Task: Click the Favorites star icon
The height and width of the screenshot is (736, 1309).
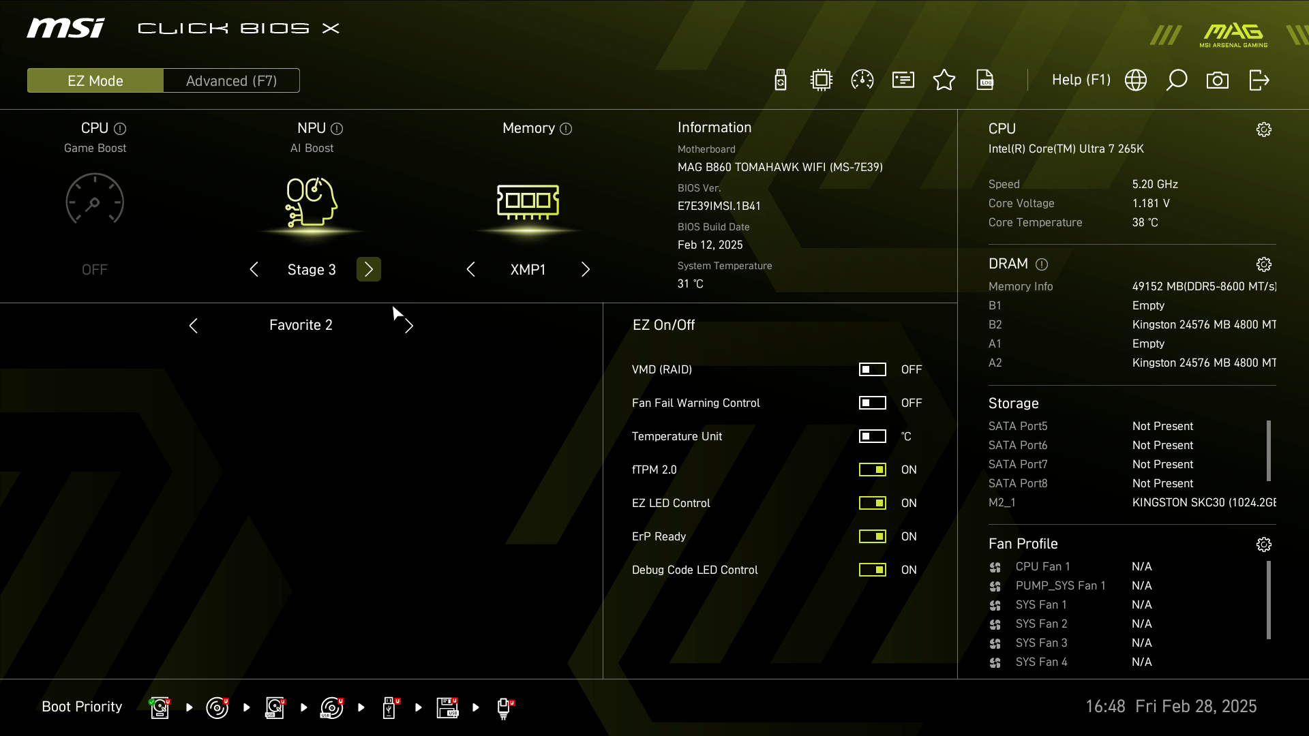Action: [x=944, y=80]
